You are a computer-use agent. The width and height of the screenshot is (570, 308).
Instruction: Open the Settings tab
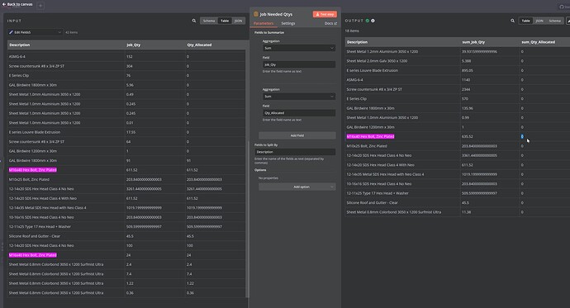pos(288,23)
